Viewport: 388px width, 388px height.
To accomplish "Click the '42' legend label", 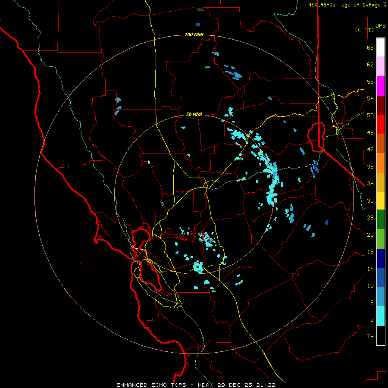I will (x=370, y=150).
